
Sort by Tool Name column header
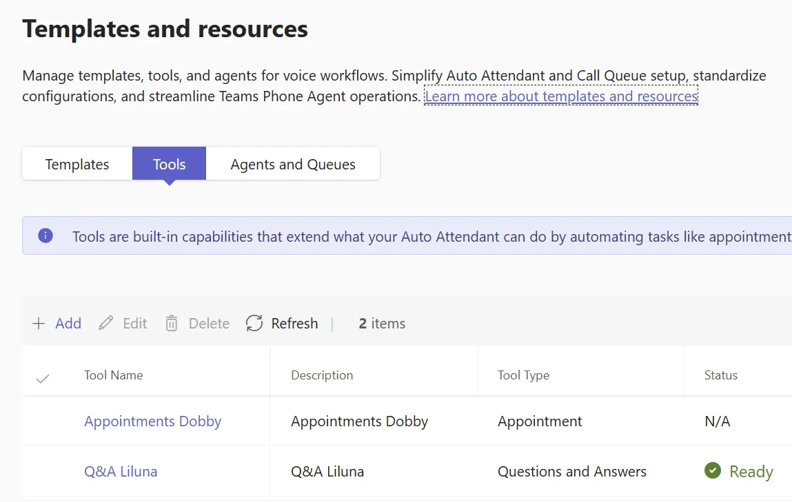(x=114, y=375)
